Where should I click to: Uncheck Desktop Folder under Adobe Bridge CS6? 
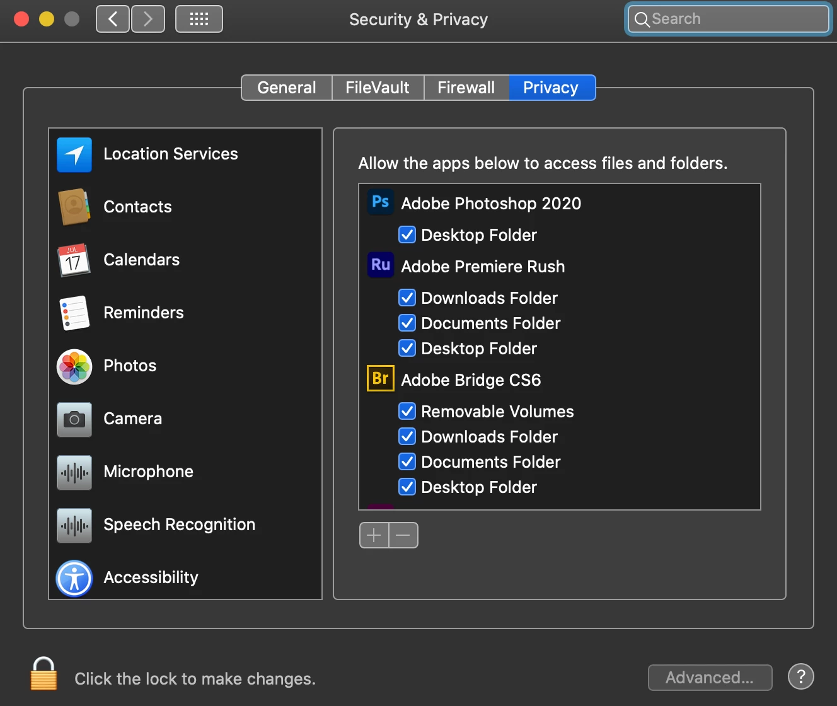click(x=407, y=487)
